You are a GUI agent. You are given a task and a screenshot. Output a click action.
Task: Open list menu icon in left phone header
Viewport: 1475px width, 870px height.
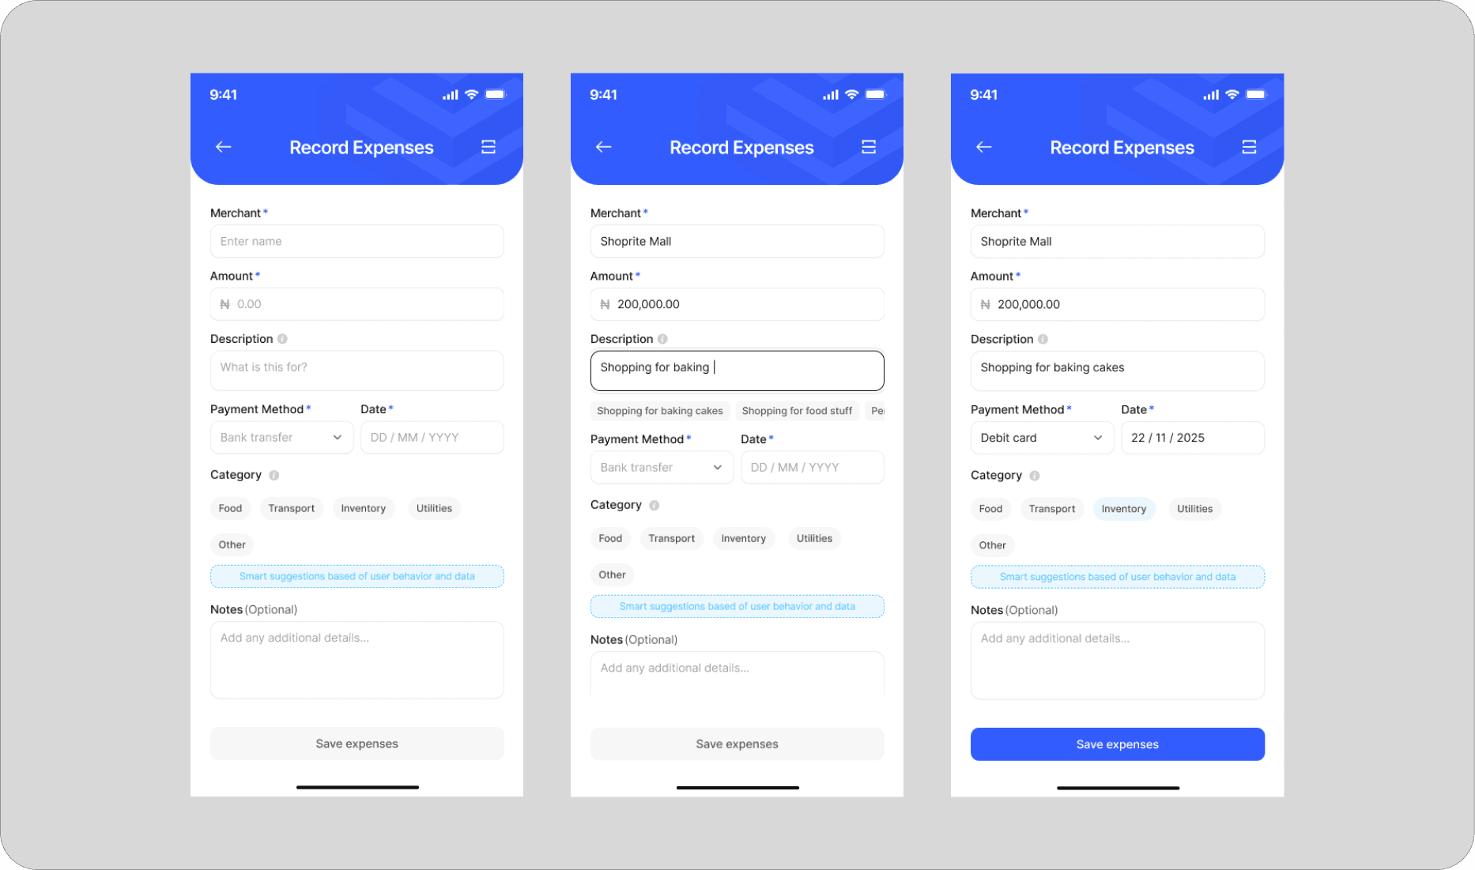pos(489,147)
